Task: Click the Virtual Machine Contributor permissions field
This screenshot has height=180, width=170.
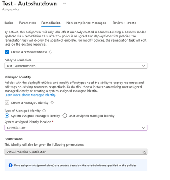Action: point(76,152)
